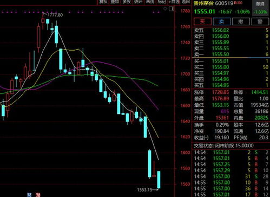Viewport: 270px width, 197px height.
Task: Toggle the side panel icon beside the diamond
Action: pyautogui.click(x=172, y=9)
